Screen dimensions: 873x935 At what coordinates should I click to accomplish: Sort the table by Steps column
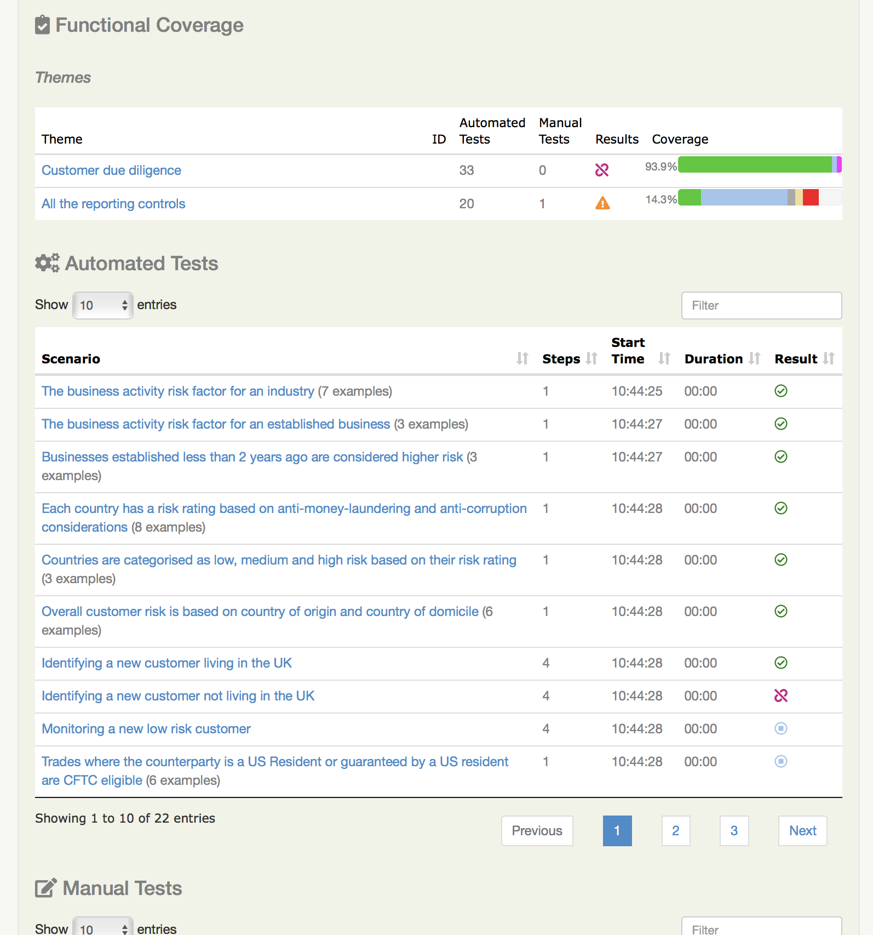(591, 359)
